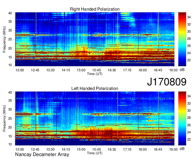Click the 30 MHz tick on Left Handed frequency axis
The height and width of the screenshot is (158, 194).
point(10,109)
